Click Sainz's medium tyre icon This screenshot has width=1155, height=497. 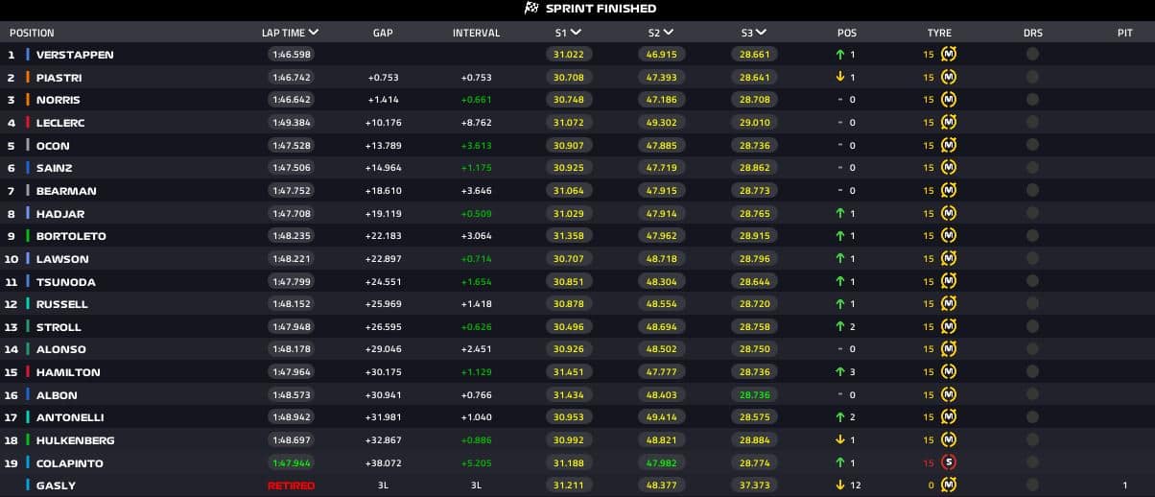[x=949, y=168]
